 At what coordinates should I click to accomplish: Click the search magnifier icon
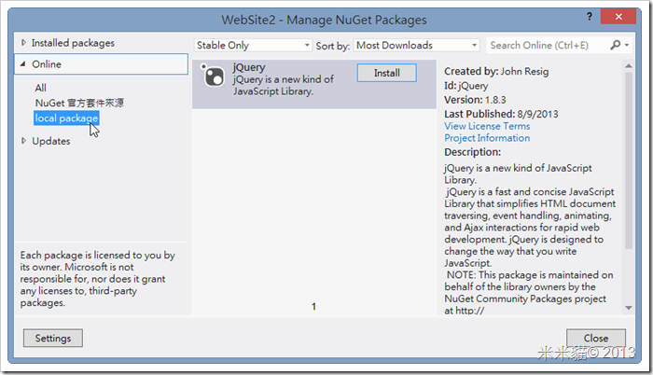pyautogui.click(x=615, y=45)
